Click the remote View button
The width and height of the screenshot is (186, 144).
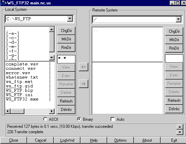pos(174,67)
